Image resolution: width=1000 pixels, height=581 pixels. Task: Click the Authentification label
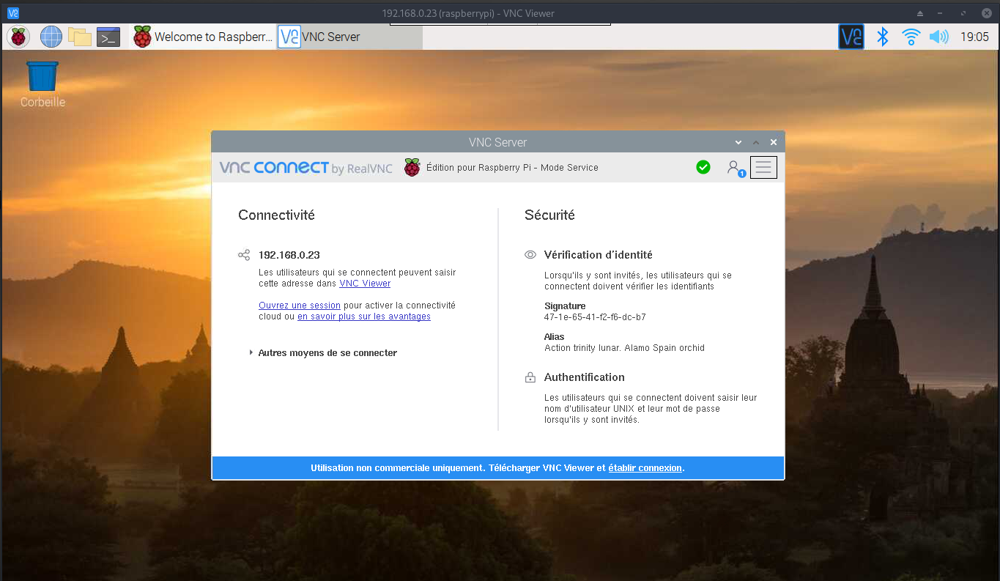(584, 377)
